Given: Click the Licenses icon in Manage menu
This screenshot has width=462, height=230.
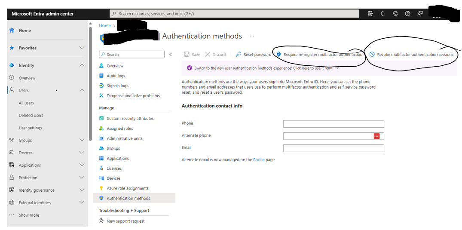Looking at the screenshot, I should click(x=101, y=169).
